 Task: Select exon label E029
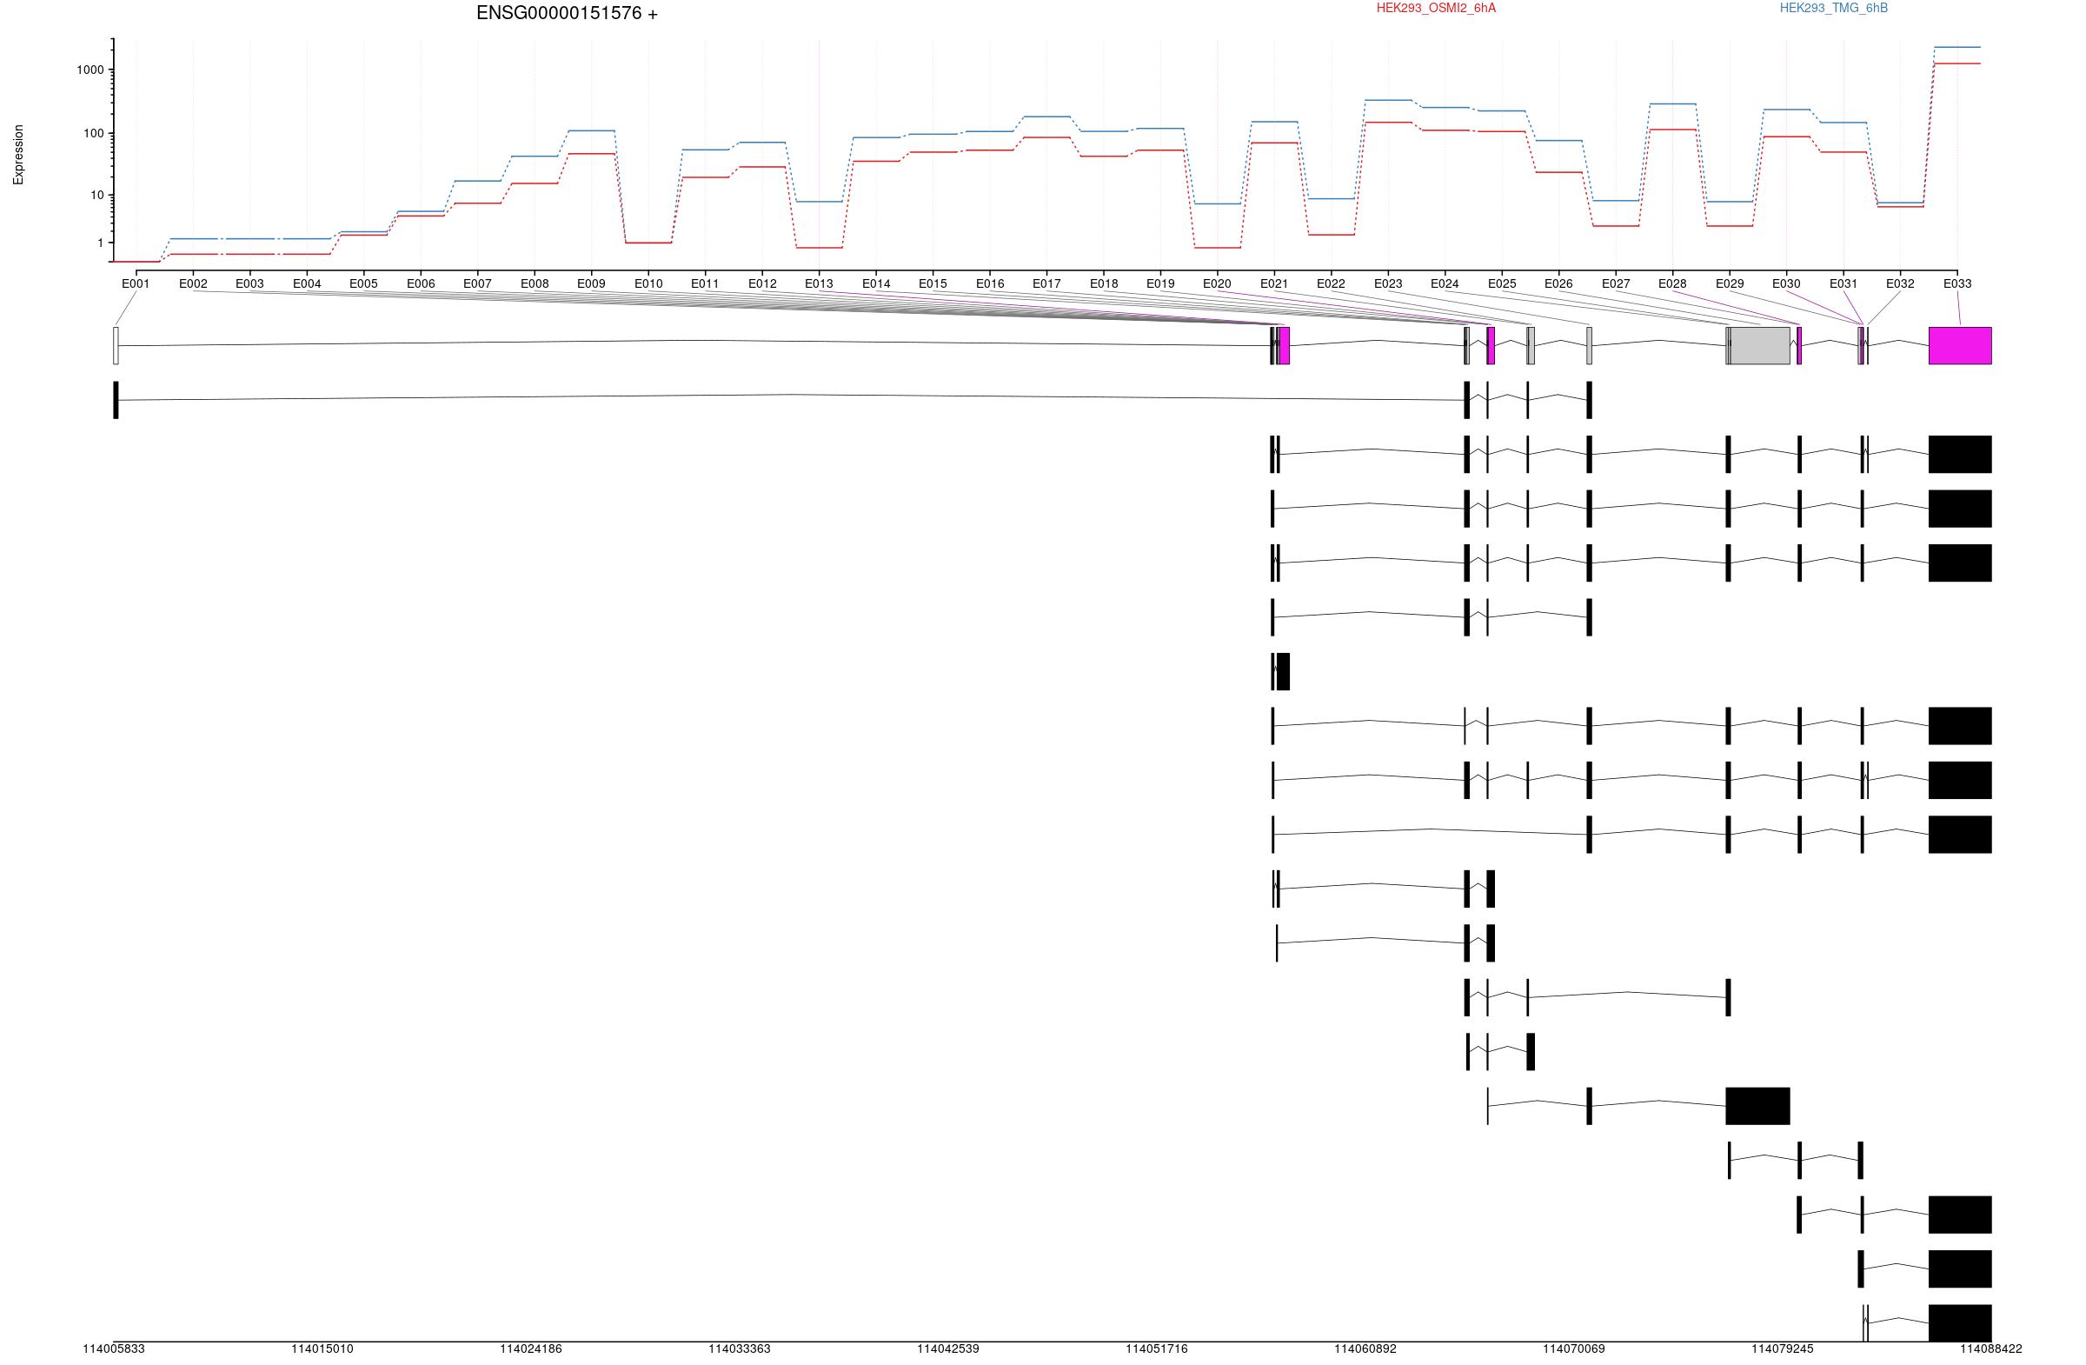pyautogui.click(x=1731, y=283)
